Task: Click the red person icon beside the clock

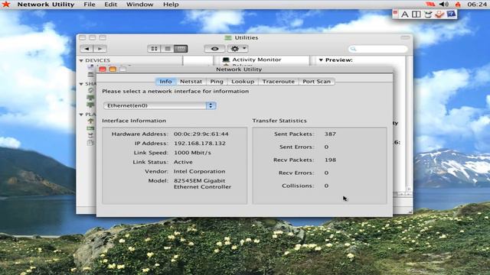Action: click(x=458, y=4)
